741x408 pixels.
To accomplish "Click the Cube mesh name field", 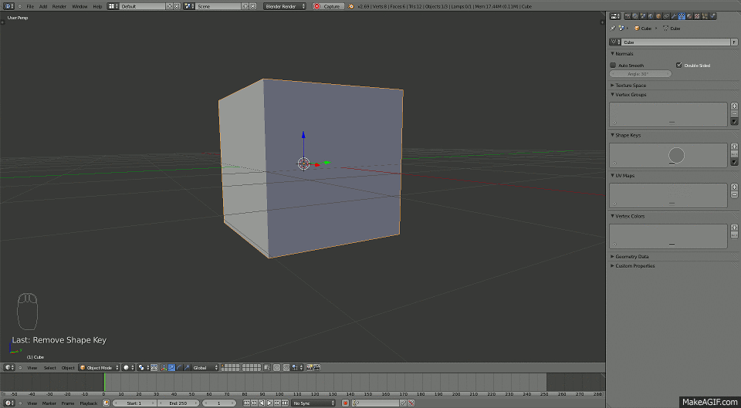I will [x=675, y=42].
